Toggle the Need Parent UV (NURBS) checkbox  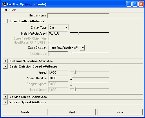pyautogui.click(x=49, y=42)
